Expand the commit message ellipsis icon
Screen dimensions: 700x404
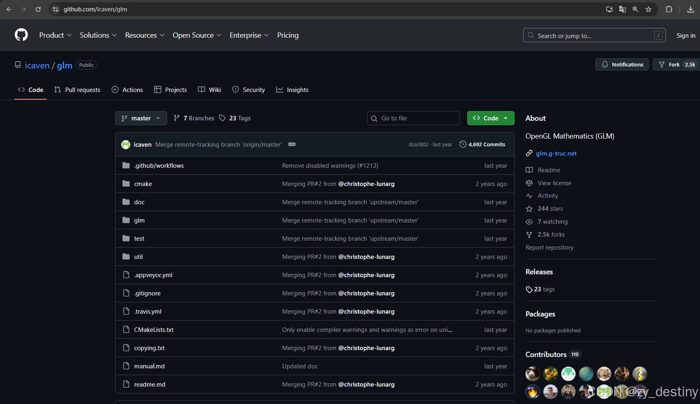tap(292, 144)
